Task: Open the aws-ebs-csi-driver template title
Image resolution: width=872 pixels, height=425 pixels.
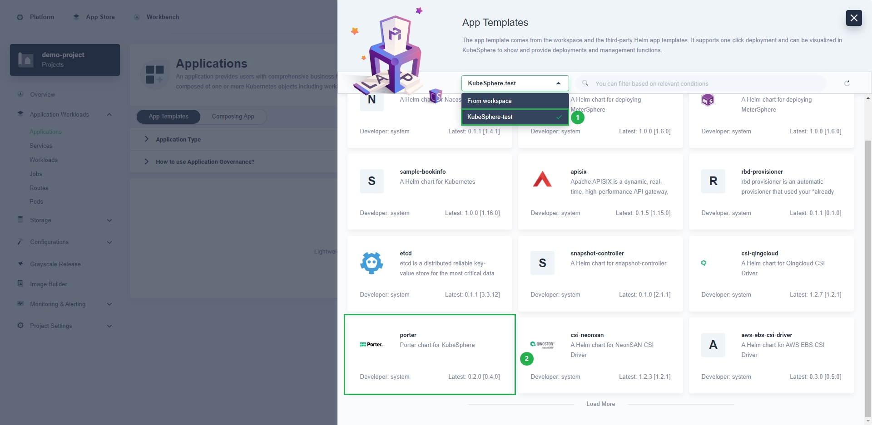Action: [766, 335]
